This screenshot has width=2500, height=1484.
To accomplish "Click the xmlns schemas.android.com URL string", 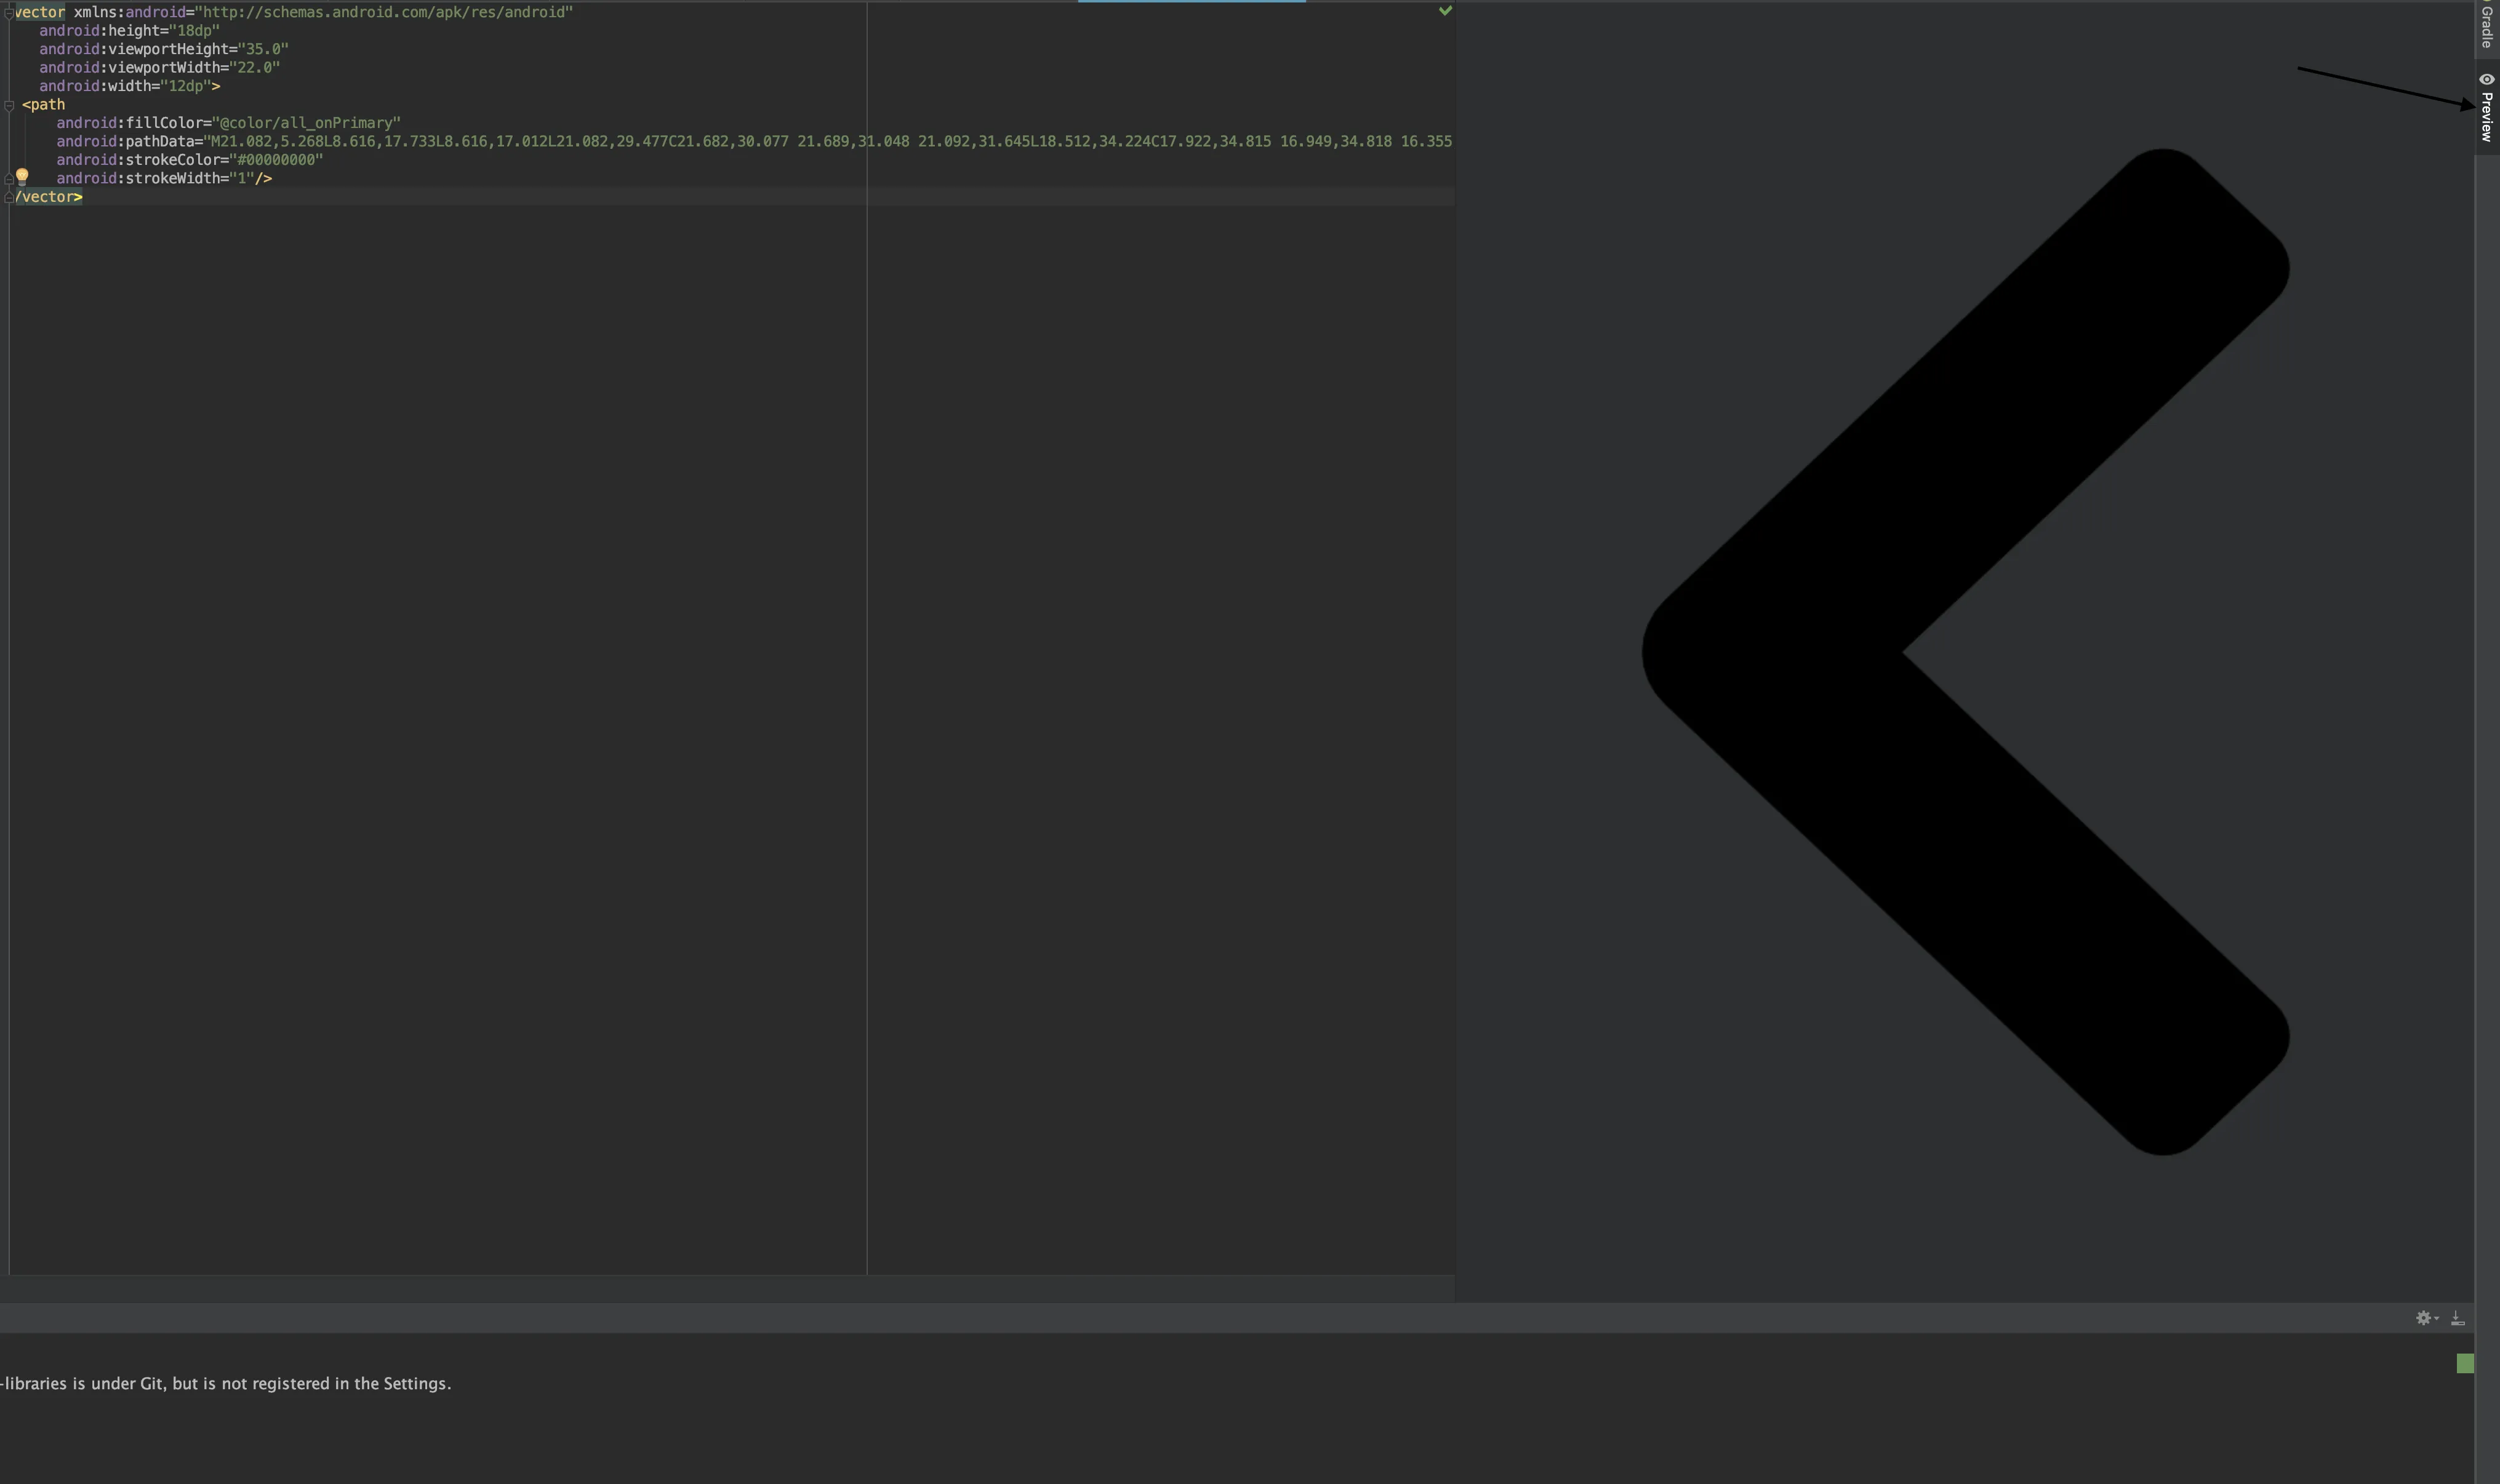I will point(385,12).
